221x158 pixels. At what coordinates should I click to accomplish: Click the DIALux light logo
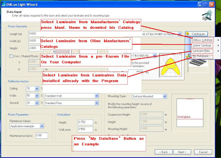[x=207, y=15]
